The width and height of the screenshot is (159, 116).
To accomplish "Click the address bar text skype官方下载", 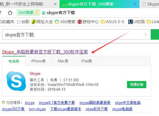I will click(61, 13).
